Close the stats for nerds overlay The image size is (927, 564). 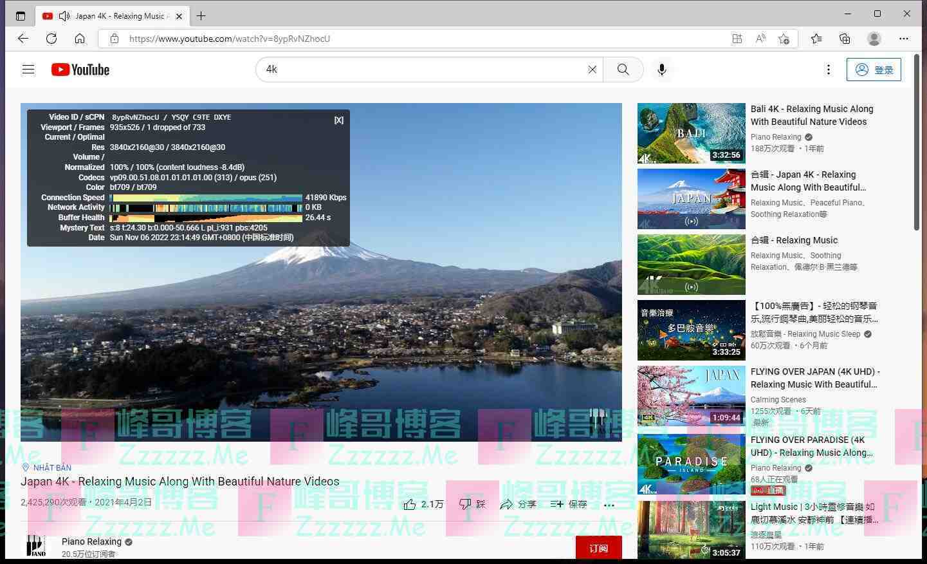[338, 120]
